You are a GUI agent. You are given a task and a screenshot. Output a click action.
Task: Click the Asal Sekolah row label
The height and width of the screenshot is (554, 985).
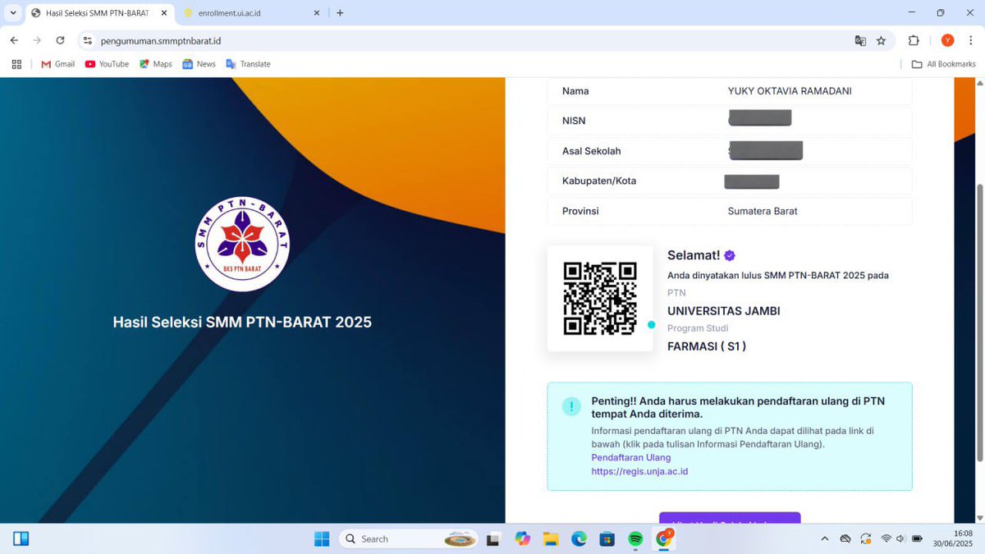(591, 151)
